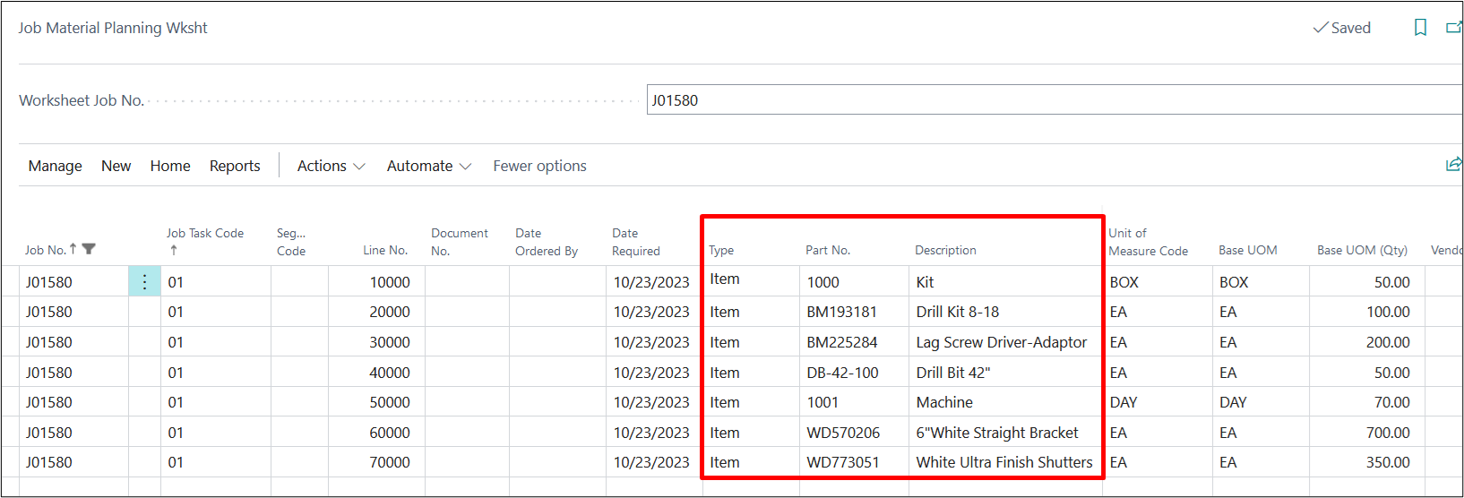Viewport: 1464px width, 498px height.
Task: Select the Home menu tab
Action: 170,166
